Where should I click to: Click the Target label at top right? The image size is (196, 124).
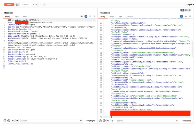190,5
